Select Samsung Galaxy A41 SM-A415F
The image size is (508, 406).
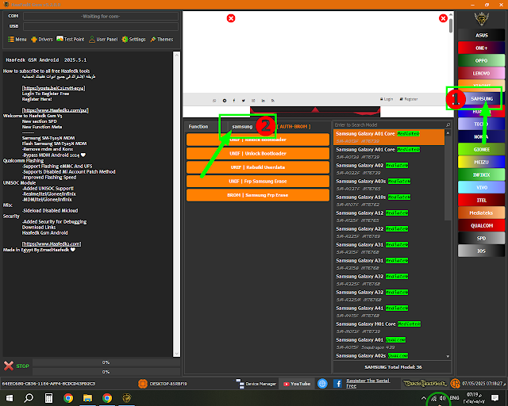(x=389, y=312)
